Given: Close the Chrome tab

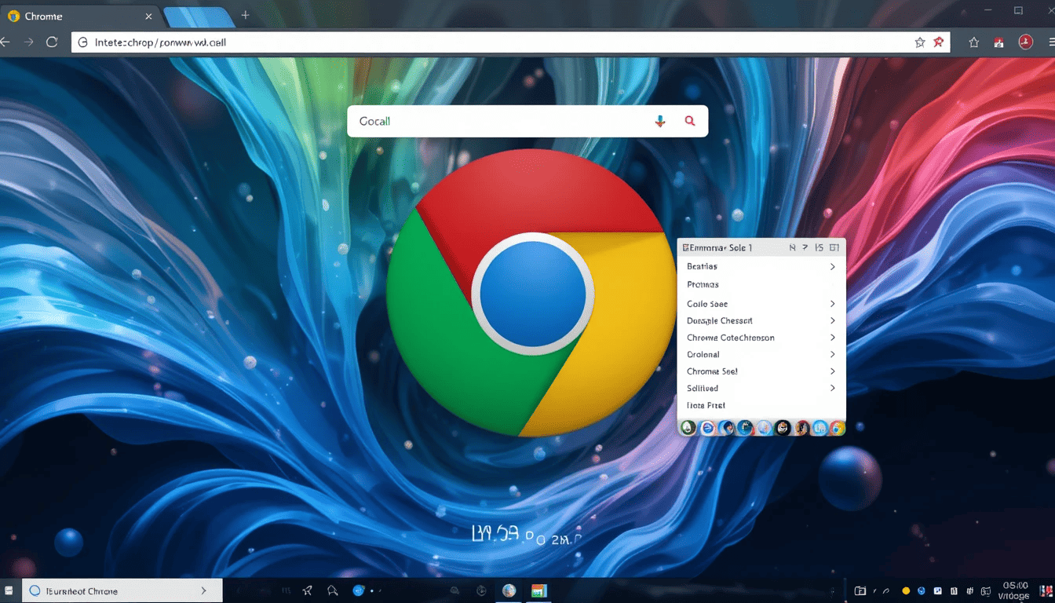Looking at the screenshot, I should point(149,16).
